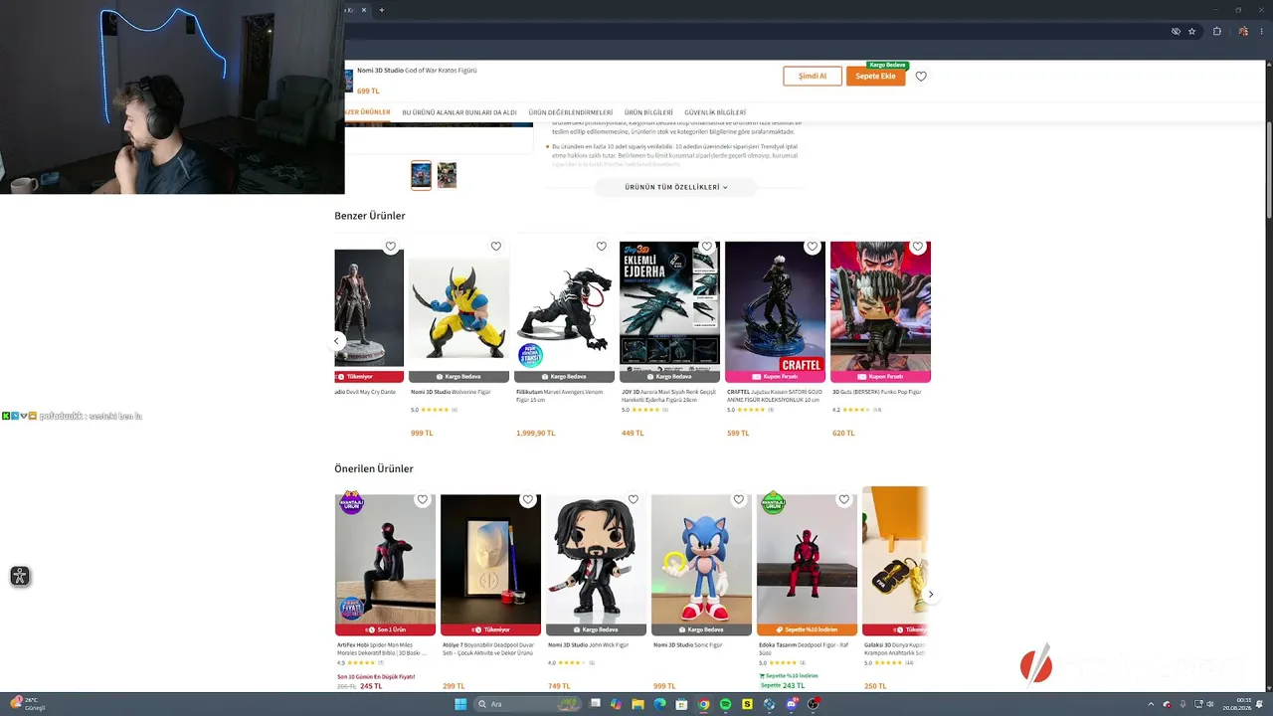This screenshot has height=716, width=1273.
Task: Go to previous items in Benzer Ürünler carousel
Action: 336,341
